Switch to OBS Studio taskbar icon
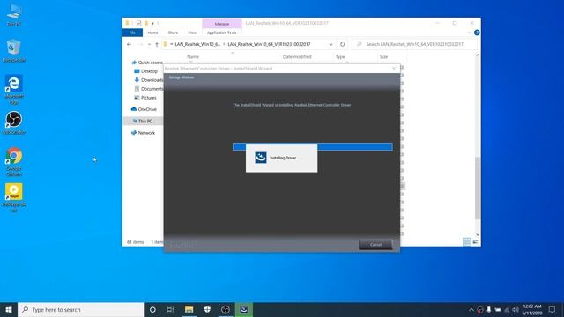The width and height of the screenshot is (564, 317). [226, 309]
